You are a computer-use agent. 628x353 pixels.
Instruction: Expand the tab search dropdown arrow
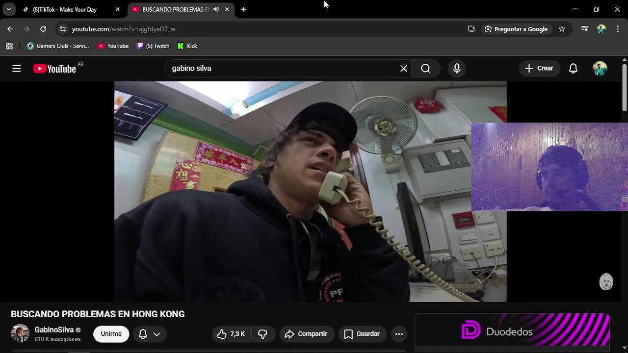(x=9, y=9)
